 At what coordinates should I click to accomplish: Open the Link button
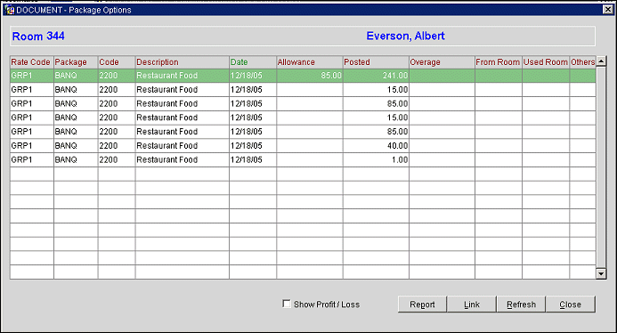point(471,305)
